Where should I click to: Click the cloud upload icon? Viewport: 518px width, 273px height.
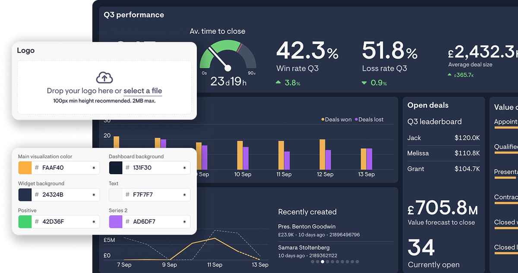coord(104,78)
